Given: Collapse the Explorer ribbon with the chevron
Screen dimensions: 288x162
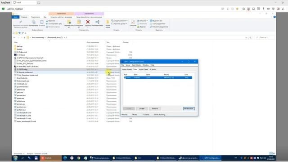Looking at the screenshot, I should pyautogui.click(x=271, y=17).
